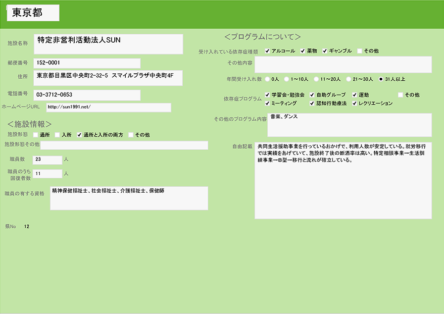This screenshot has height=314, width=444.
Task: Toggle the 入所 checkbox
Action: coord(57,135)
